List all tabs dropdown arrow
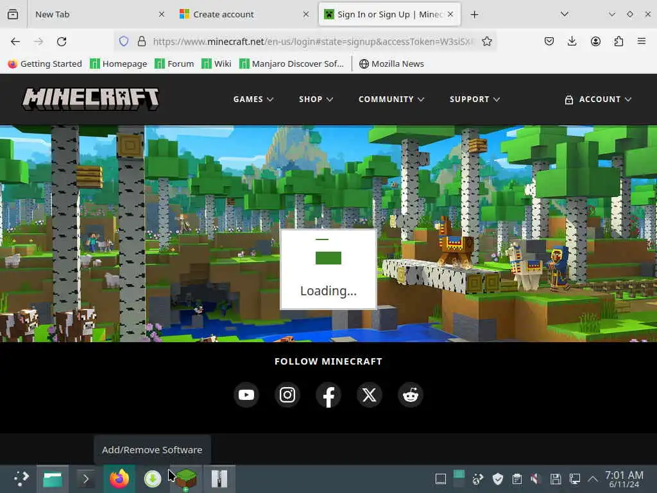Viewport: 657px width, 493px height. (565, 14)
